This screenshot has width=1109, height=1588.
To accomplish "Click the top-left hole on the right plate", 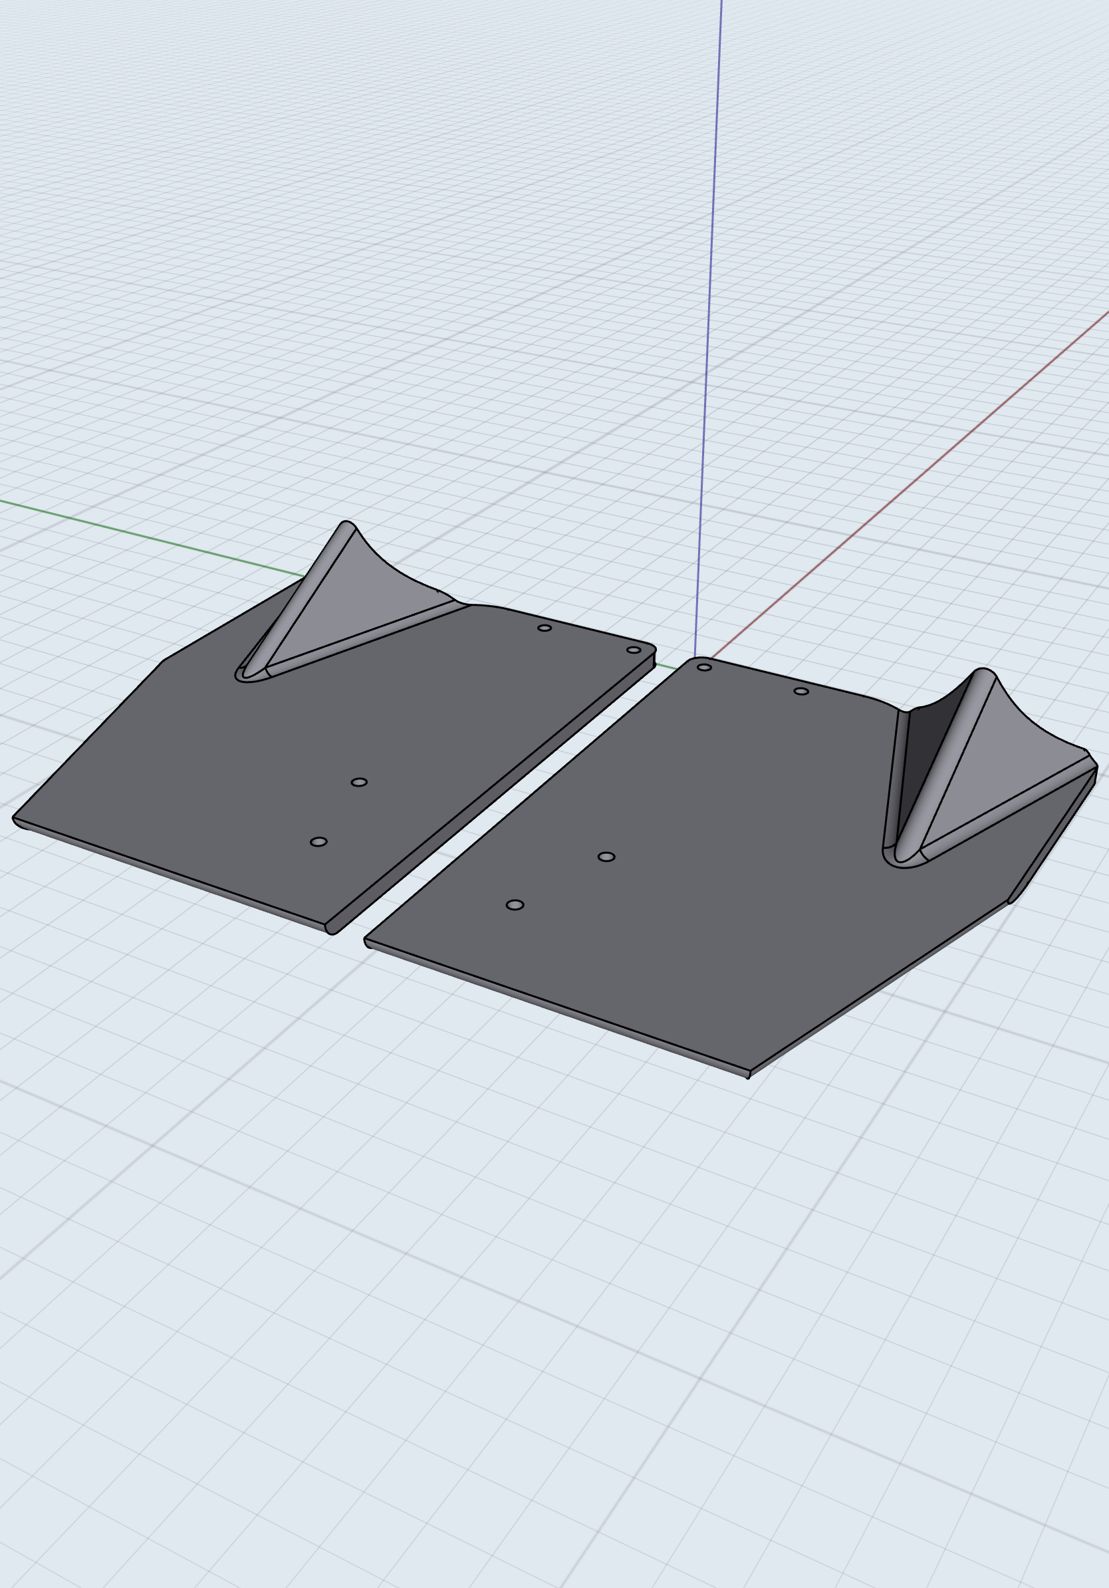I will coord(705,668).
